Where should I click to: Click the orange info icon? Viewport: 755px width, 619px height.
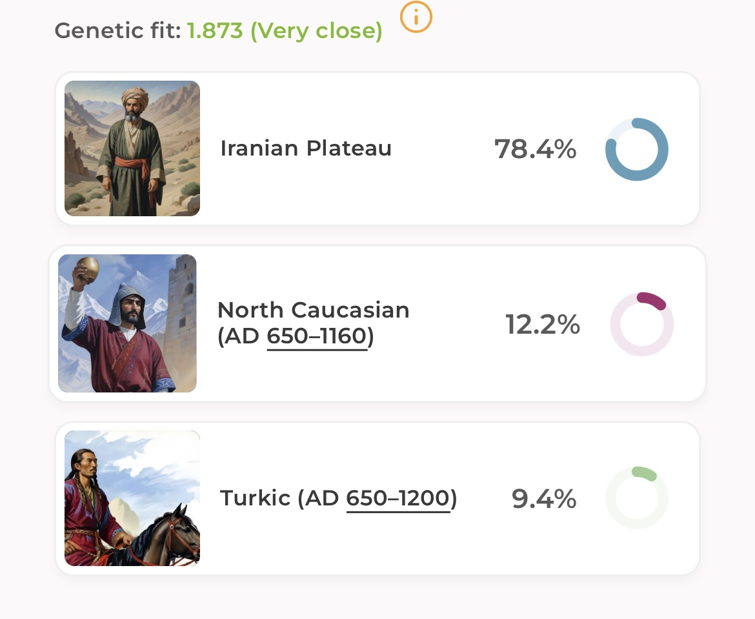pos(416,17)
